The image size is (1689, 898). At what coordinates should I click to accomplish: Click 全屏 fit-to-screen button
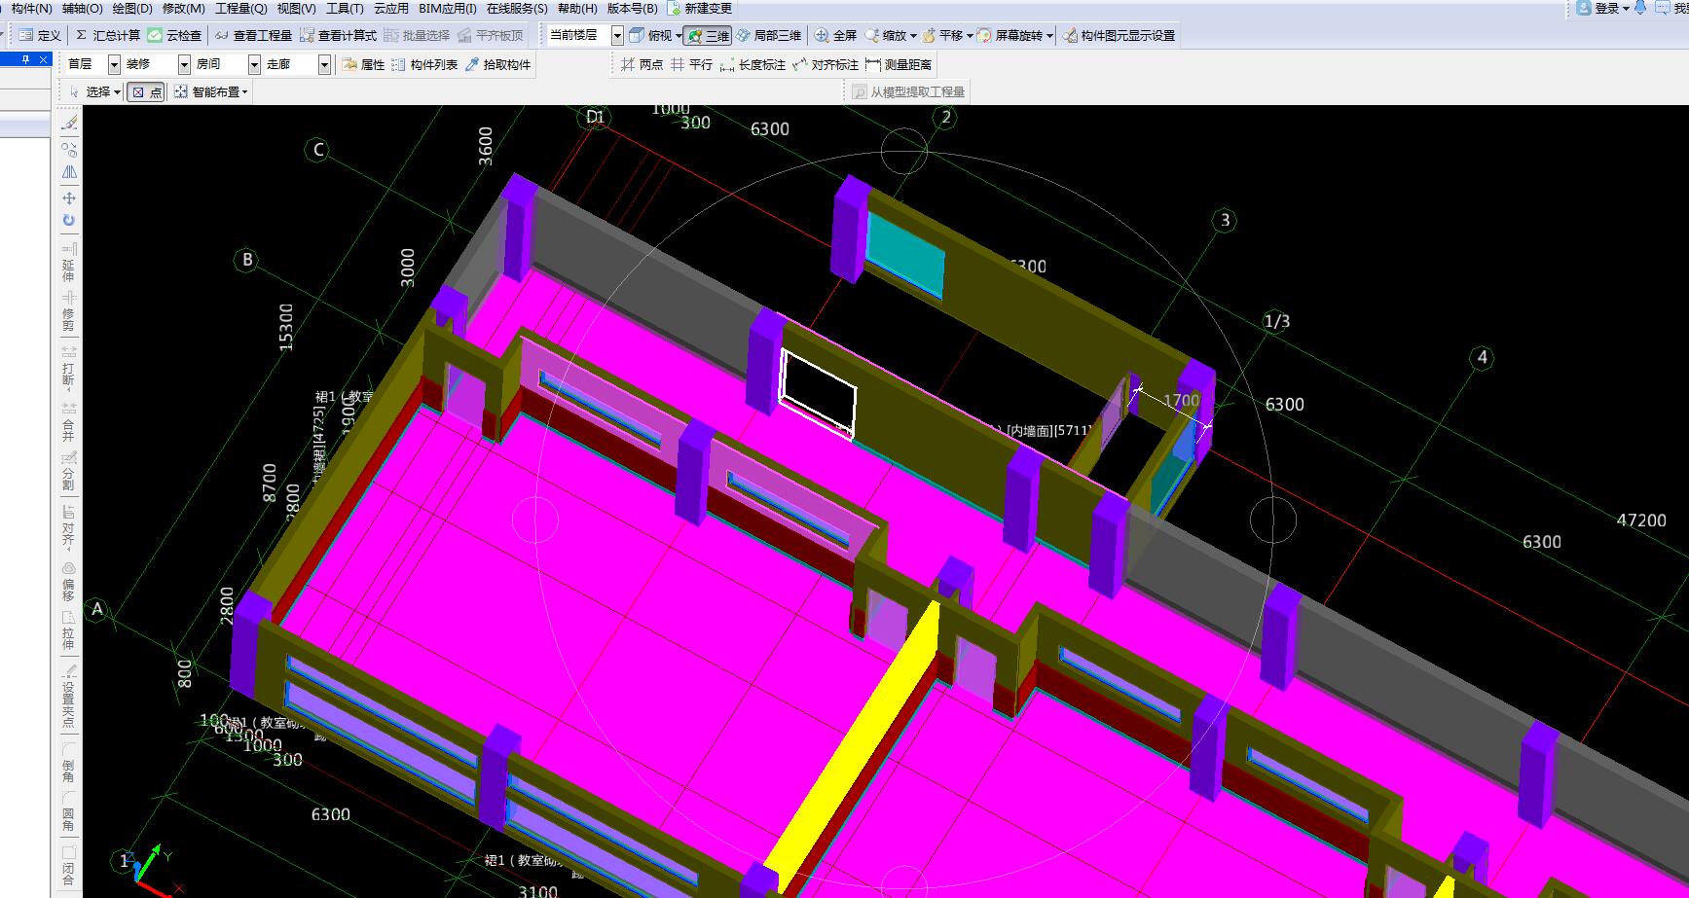pos(835,35)
